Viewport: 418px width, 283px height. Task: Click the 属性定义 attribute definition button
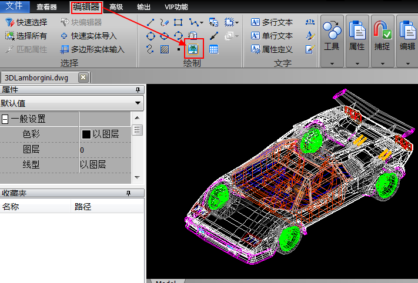click(272, 49)
